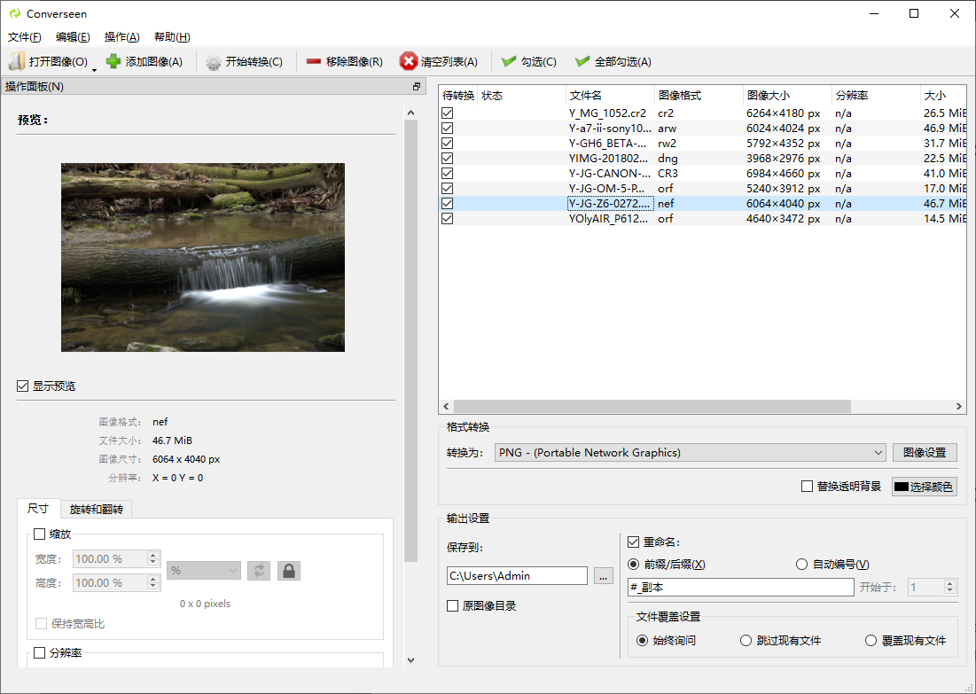The image size is (976, 694).
Task: Open the 转换为 PNG format dropdown
Action: click(x=690, y=453)
